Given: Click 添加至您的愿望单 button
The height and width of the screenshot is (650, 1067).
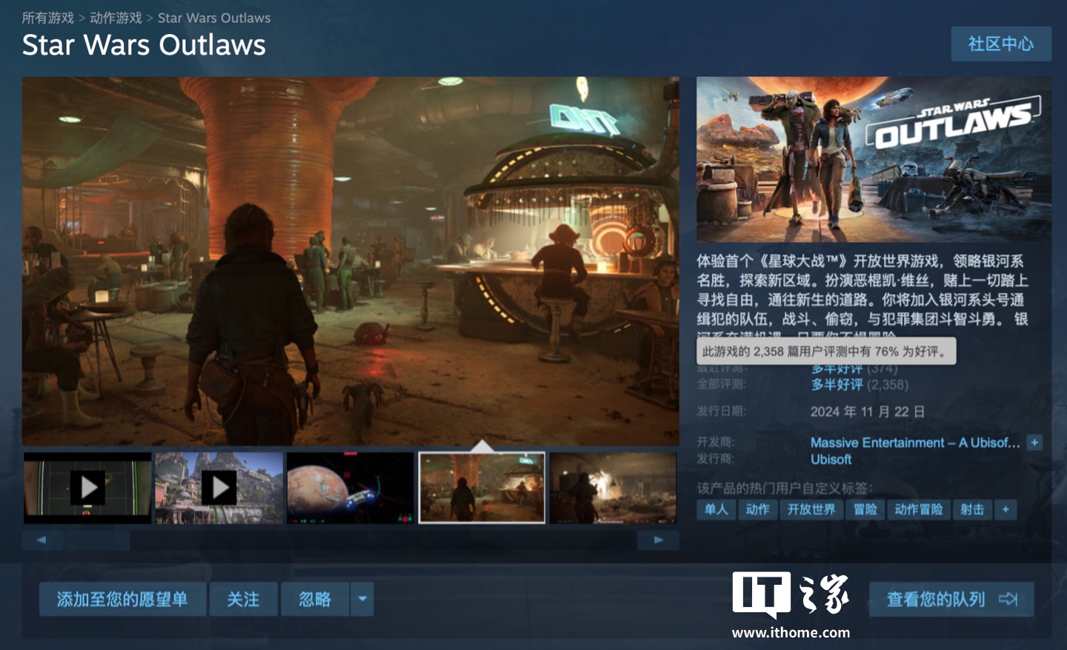Looking at the screenshot, I should click(x=122, y=599).
